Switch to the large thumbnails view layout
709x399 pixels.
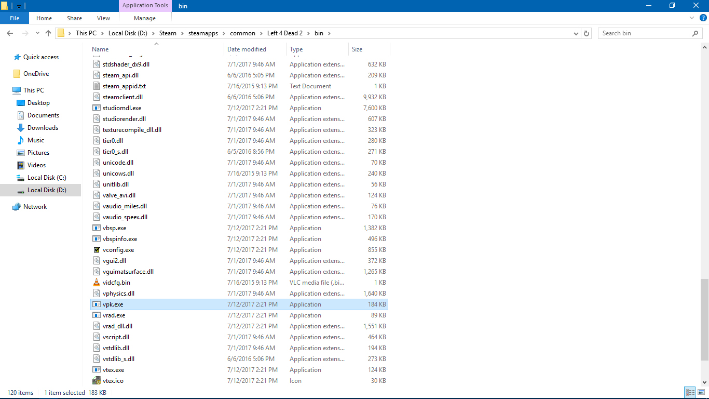(x=700, y=392)
